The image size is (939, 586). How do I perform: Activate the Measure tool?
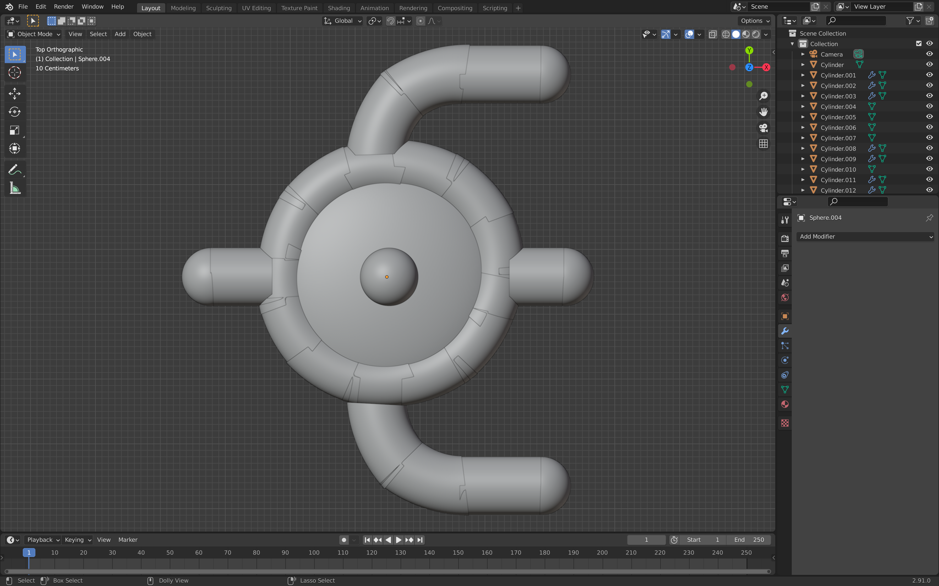pyautogui.click(x=14, y=188)
